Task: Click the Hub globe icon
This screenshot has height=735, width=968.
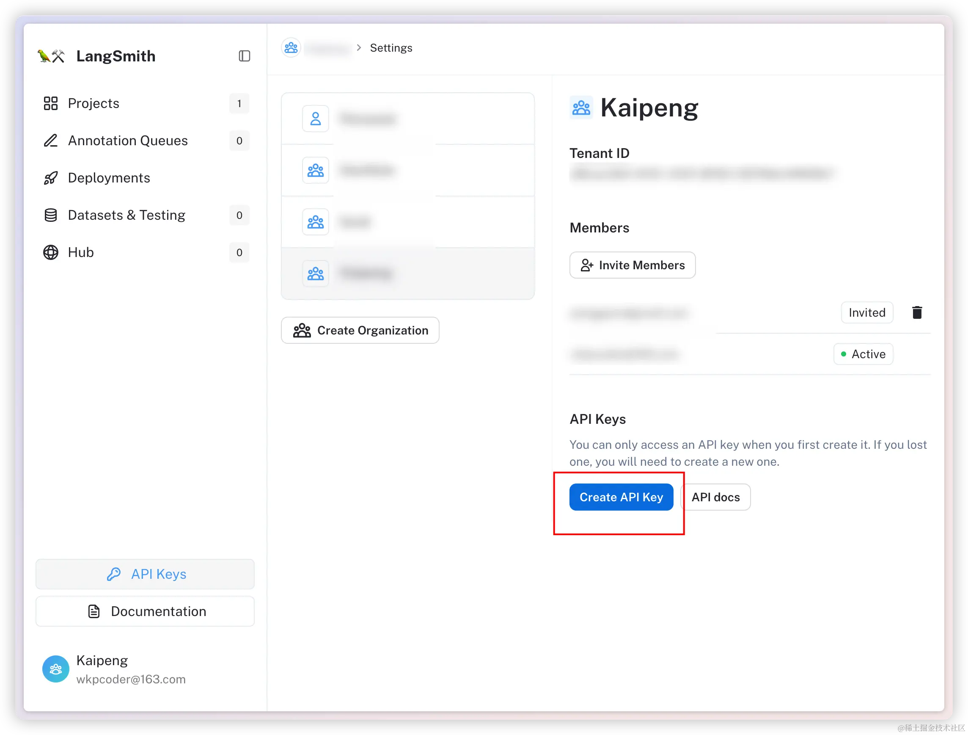Action: click(51, 252)
